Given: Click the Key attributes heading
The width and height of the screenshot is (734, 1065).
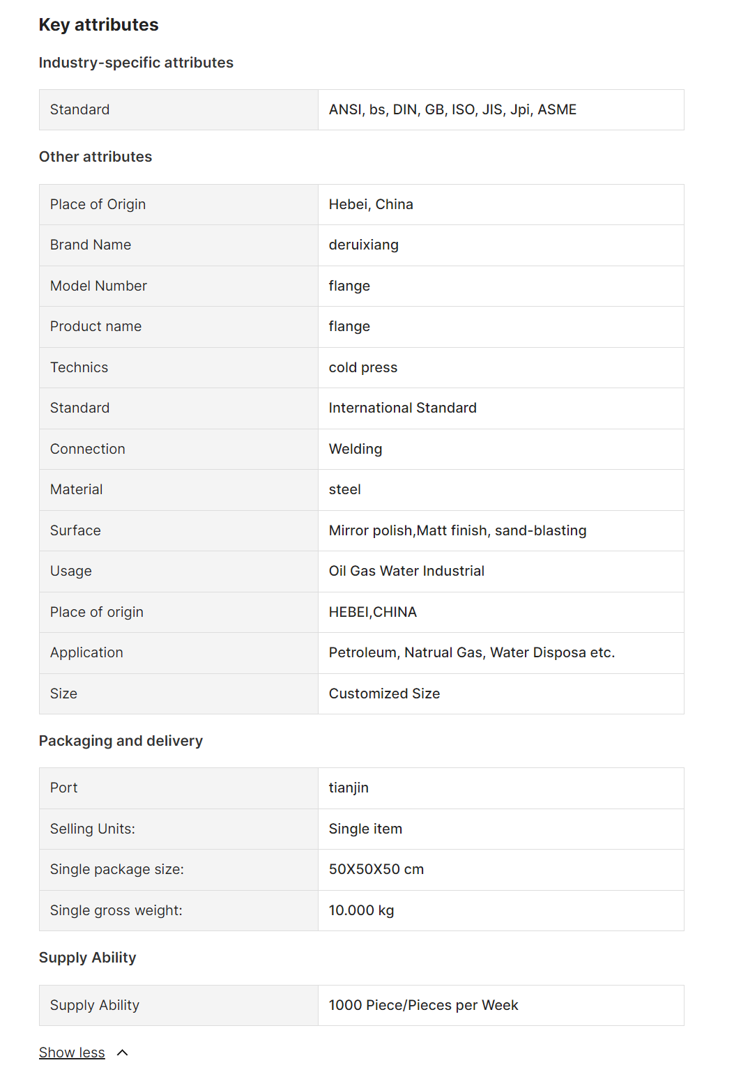Looking at the screenshot, I should [x=99, y=25].
